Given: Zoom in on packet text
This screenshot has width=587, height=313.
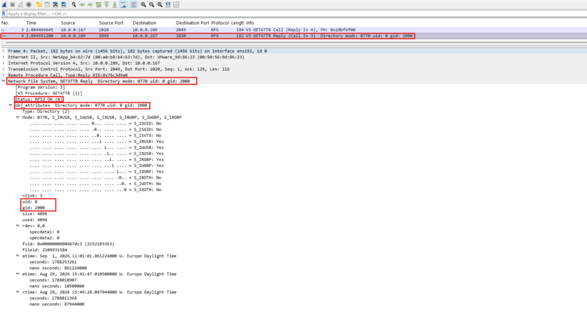Looking at the screenshot, I should pos(143,5).
